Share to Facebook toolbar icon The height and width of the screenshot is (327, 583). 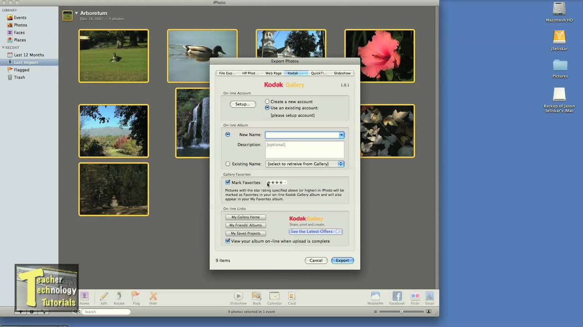(x=397, y=298)
